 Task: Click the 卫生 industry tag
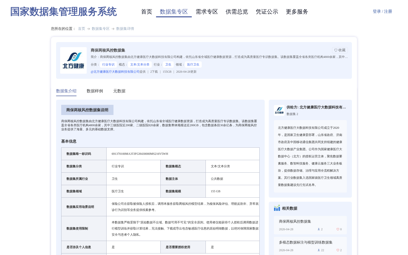[168, 65]
